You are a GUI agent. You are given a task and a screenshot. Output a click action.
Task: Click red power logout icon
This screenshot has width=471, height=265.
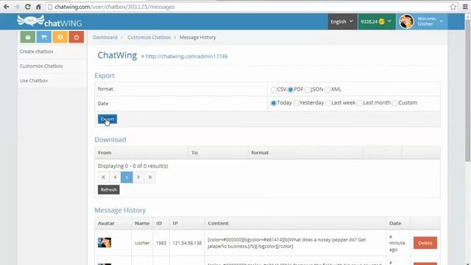(x=77, y=38)
